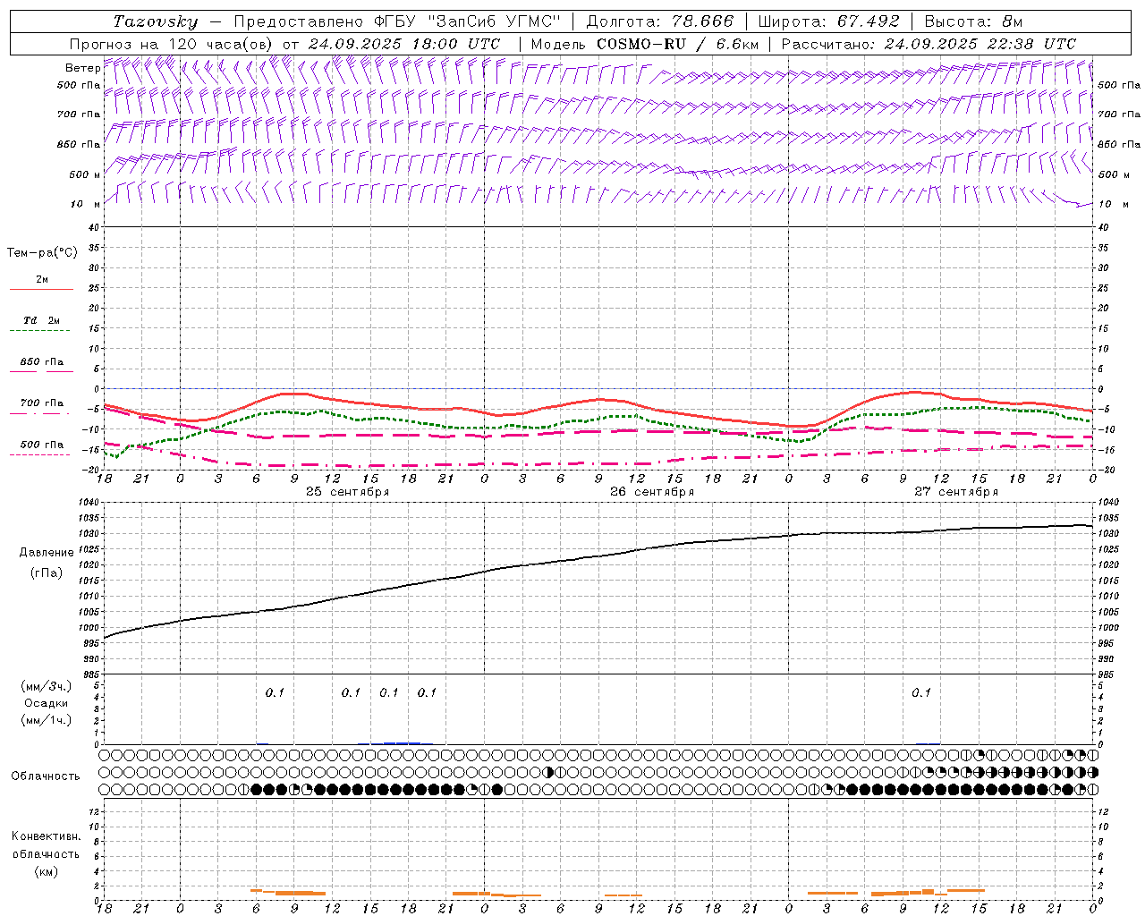Click the "(км)" unit under convective cloud label
This screenshot has width=1145, height=916.
tap(46, 871)
